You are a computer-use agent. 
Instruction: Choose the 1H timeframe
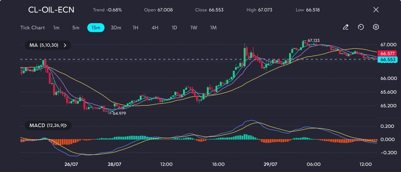[135, 28]
